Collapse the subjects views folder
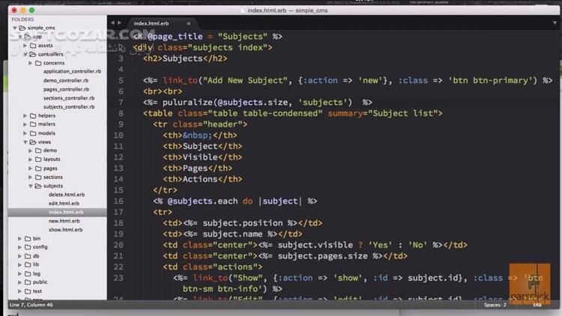 tap(30, 186)
